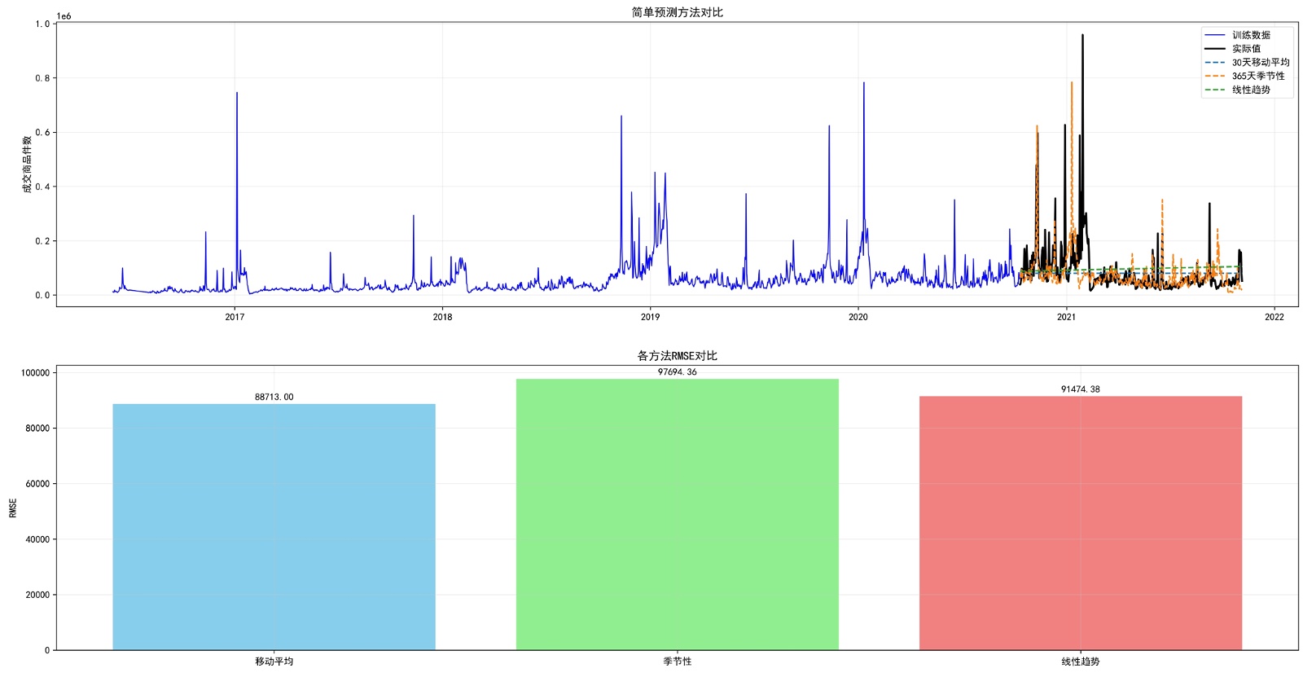Select the 30天移动平均 legend entry
Image resolution: width=1303 pixels, height=677 pixels.
(1247, 63)
